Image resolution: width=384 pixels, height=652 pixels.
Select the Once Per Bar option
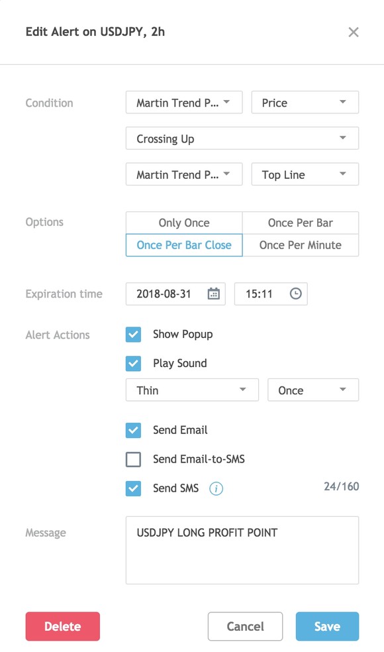[x=301, y=223]
